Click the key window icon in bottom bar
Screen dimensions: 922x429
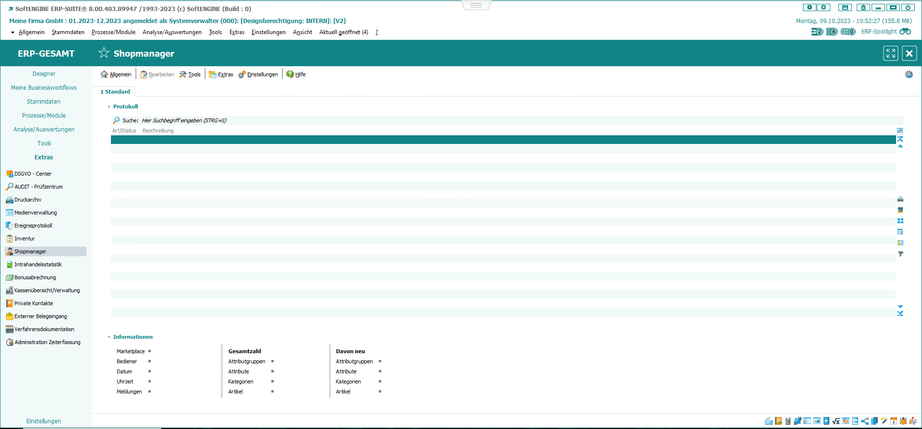pyautogui.click(x=817, y=421)
